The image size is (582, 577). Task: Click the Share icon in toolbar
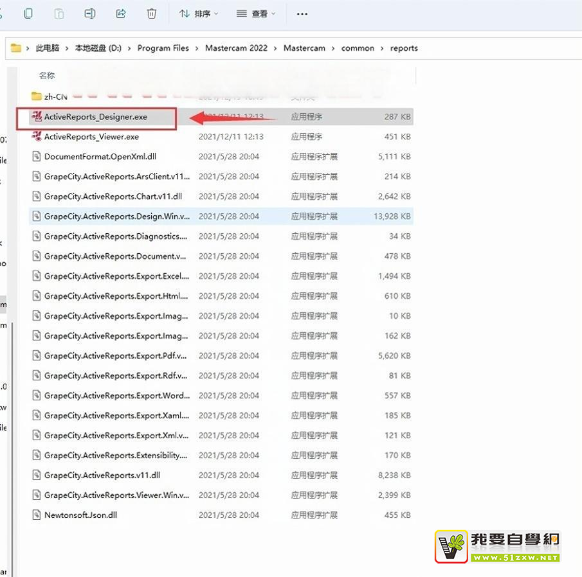[120, 13]
